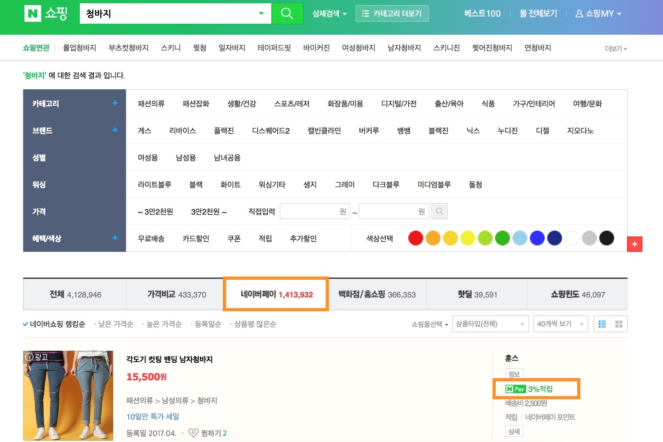Open the 40개씩 보기 combo box
The image size is (663, 442).
pyautogui.click(x=560, y=324)
